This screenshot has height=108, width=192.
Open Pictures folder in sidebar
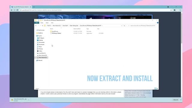[x=40, y=49]
